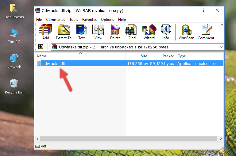
Task: Click the Delete toolbar icon
Action: [x=115, y=32]
